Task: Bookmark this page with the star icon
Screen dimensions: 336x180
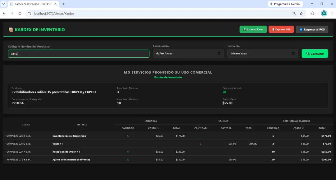Action: coord(301,13)
